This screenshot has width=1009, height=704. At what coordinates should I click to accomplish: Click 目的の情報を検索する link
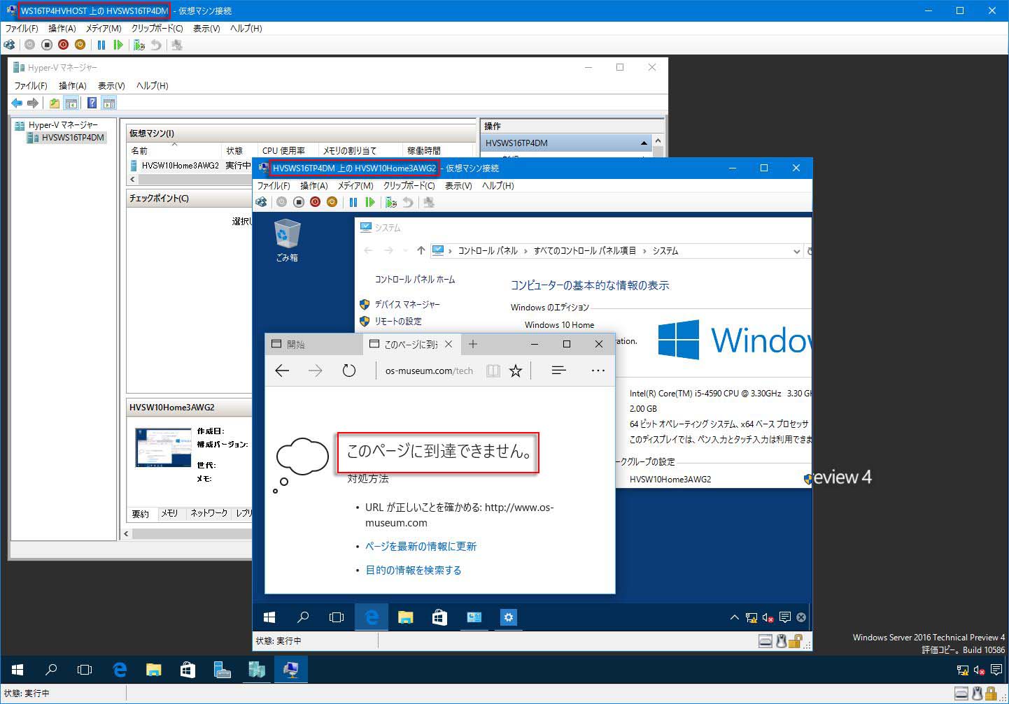coord(414,570)
